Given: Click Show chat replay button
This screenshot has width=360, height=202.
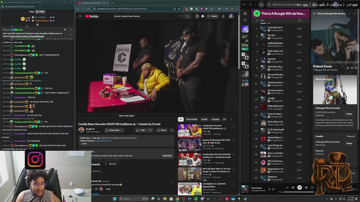Looking at the screenshot, I should pyautogui.click(x=127, y=116).
